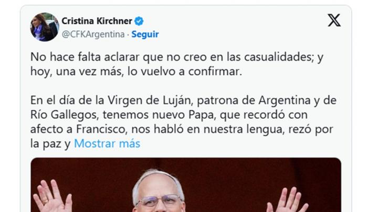This screenshot has width=378, height=212.
Task: Open the @CFKArgentina handle link
Action: pos(93,35)
